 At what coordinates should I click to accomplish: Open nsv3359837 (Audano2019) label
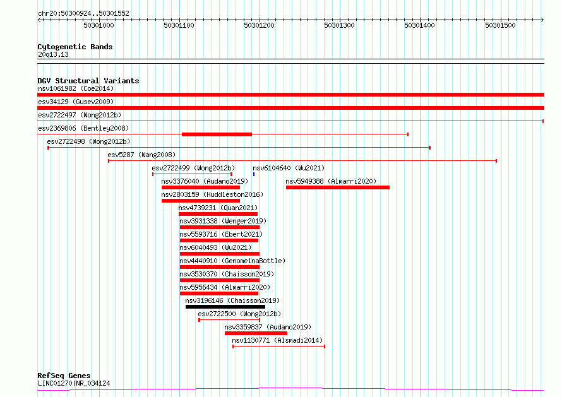coord(268,327)
